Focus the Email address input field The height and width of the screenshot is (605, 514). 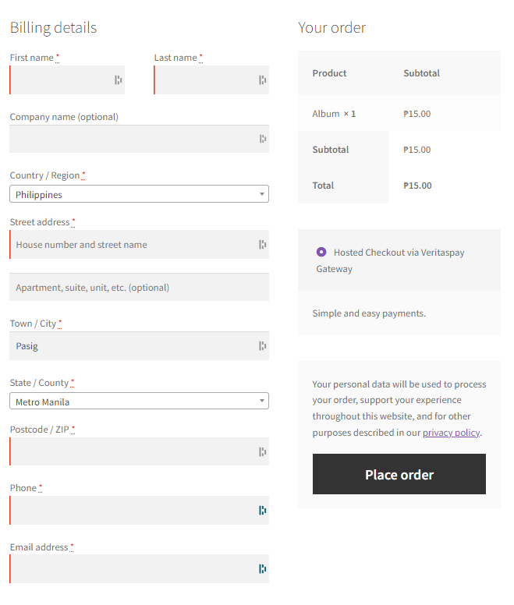coord(139,568)
